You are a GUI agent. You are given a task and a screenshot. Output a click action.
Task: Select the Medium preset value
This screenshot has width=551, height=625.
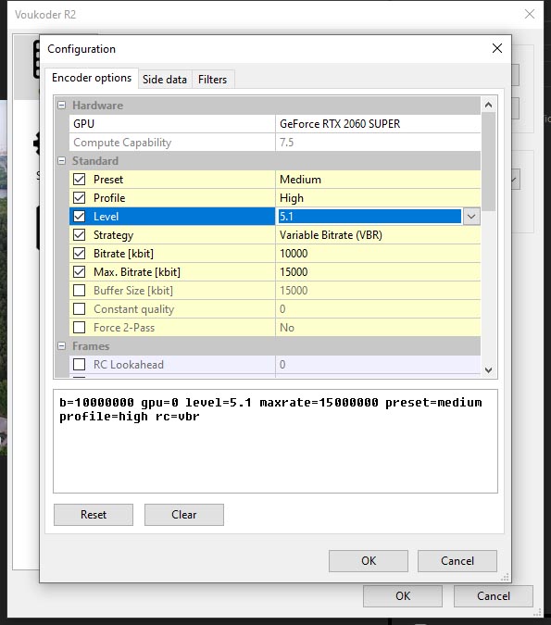pyautogui.click(x=378, y=180)
